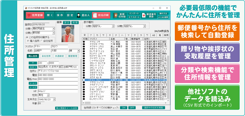Viewport: 245px width, 116px height.
Task: Click the 名前 太郎 field
Action: [59, 51]
